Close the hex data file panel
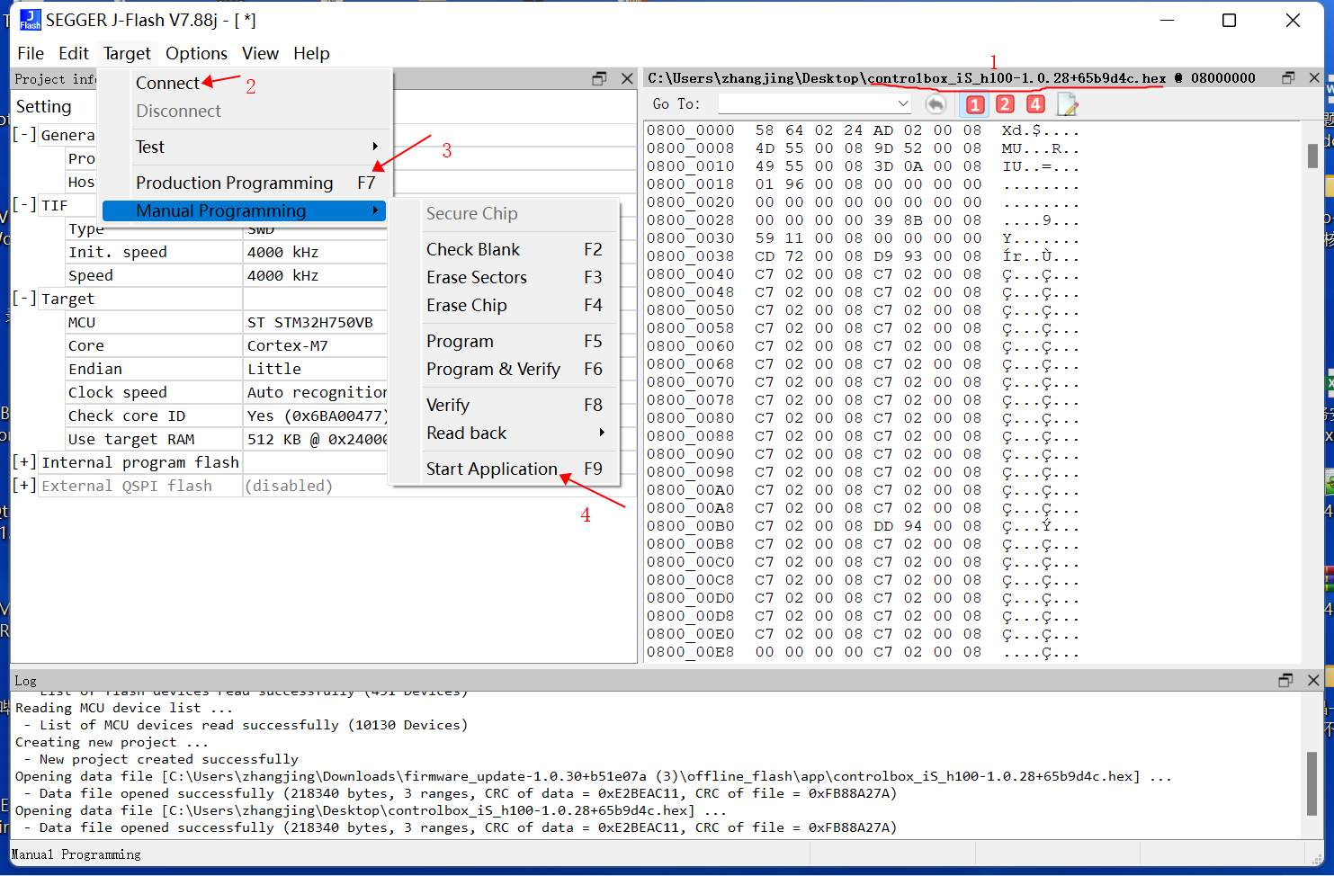Image resolution: width=1334 pixels, height=876 pixels. click(x=1314, y=78)
